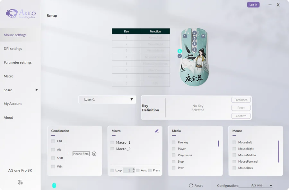289x190 pixels.
Task: Click the Forbidden button
Action: pos(241,100)
